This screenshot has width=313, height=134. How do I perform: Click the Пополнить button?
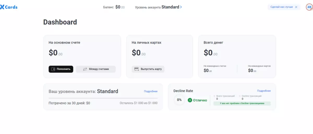pos(61,69)
